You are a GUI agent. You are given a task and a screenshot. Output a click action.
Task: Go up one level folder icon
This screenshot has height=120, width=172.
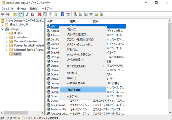[15, 14]
